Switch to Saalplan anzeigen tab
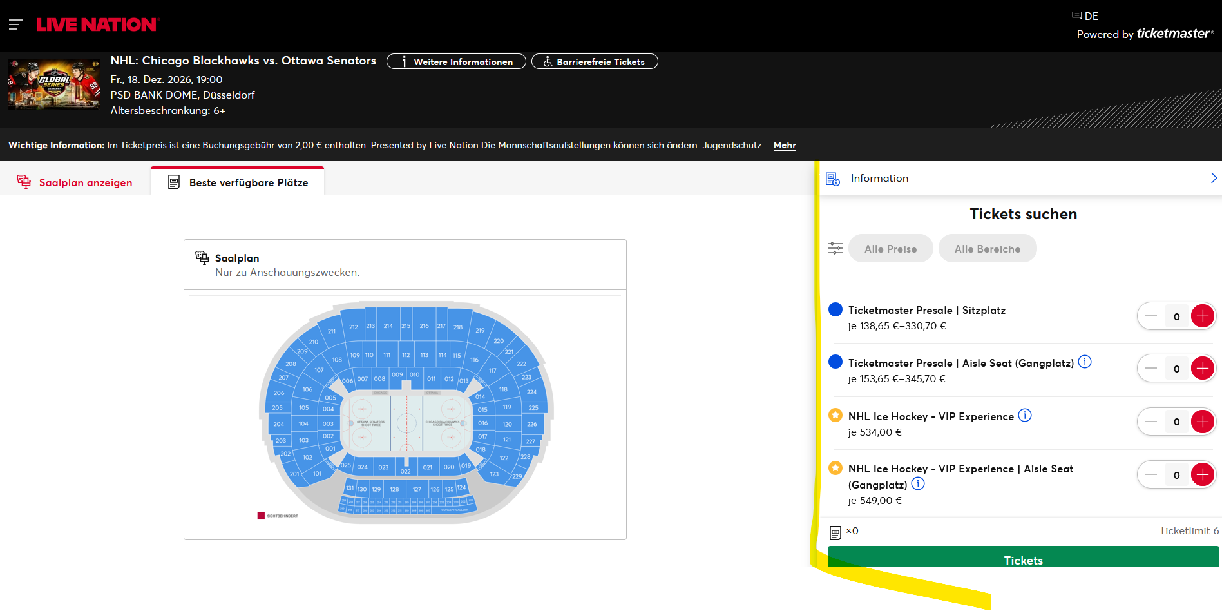The height and width of the screenshot is (611, 1222). coord(75,182)
